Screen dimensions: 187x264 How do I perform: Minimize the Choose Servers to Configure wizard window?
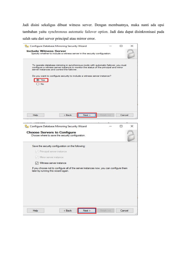[x=110, y=126]
